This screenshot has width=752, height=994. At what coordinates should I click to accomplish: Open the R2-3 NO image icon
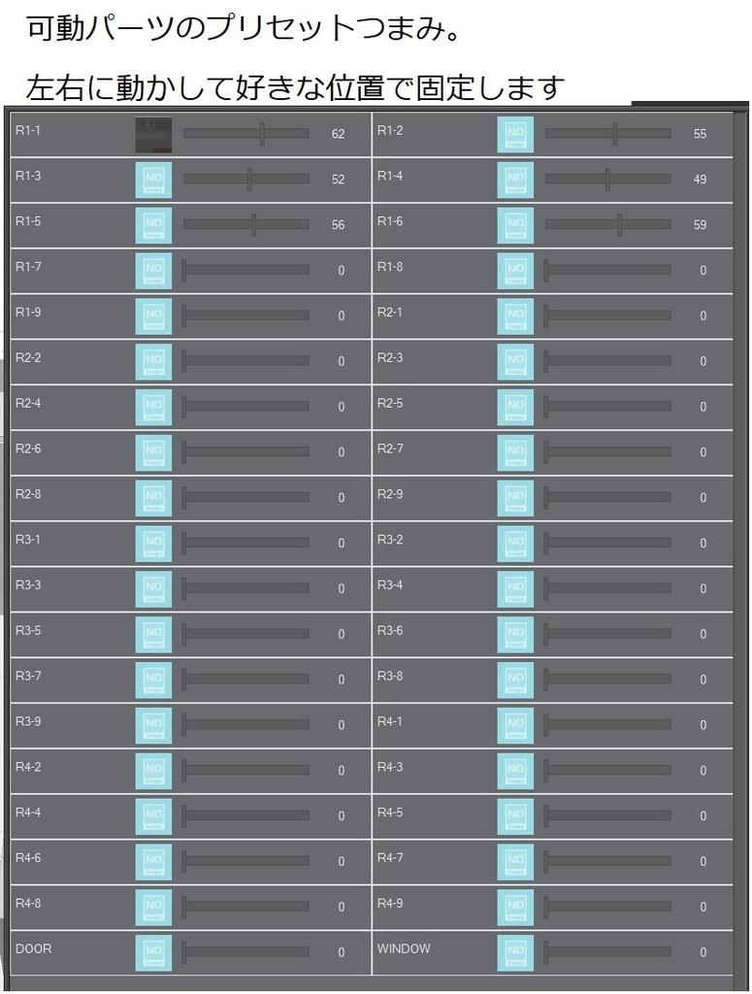click(x=515, y=362)
